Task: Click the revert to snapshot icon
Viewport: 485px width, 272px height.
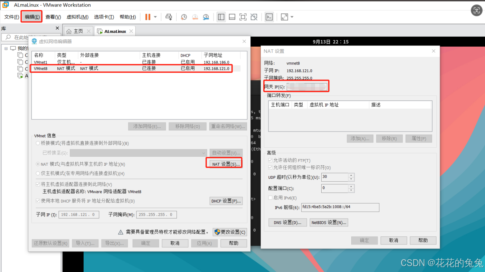Action: pyautogui.click(x=195, y=17)
